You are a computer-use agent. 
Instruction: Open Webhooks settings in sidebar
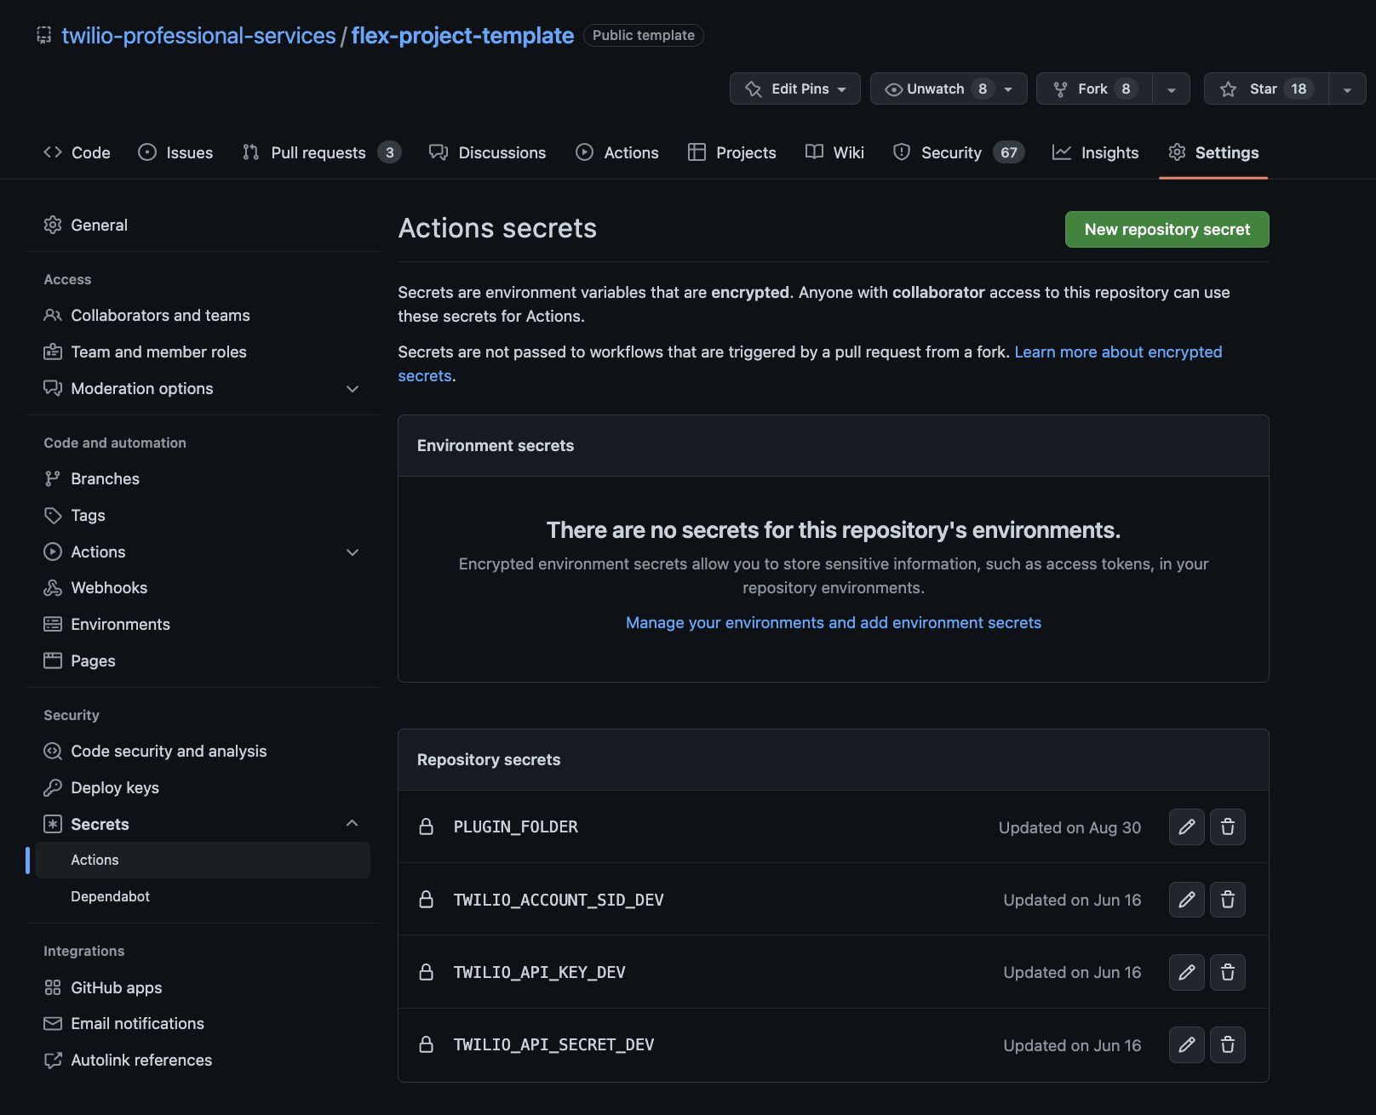tap(109, 588)
